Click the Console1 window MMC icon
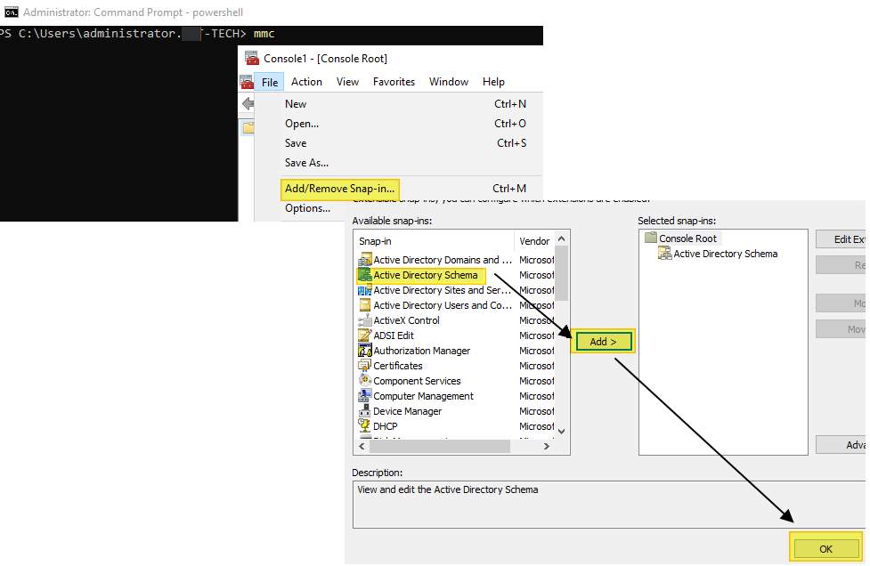The width and height of the screenshot is (870, 566). (252, 58)
